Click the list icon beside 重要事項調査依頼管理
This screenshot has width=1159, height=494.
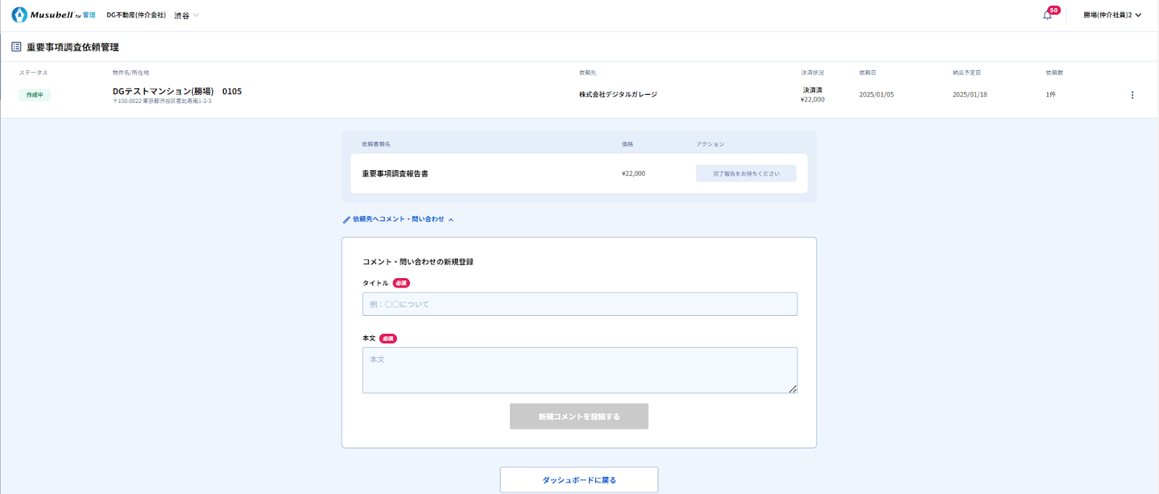coord(16,47)
